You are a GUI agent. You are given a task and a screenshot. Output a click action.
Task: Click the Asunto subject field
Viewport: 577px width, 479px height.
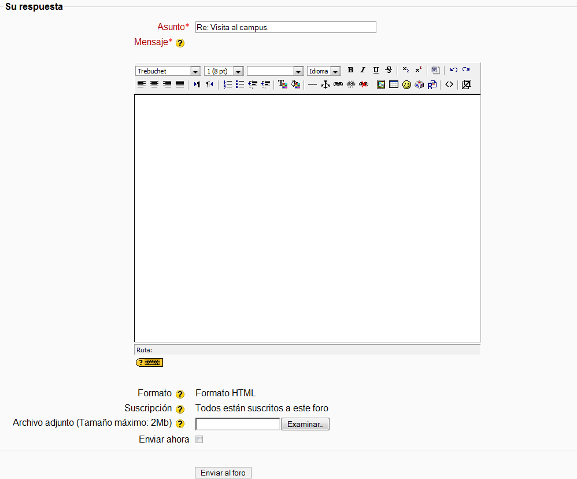point(286,27)
